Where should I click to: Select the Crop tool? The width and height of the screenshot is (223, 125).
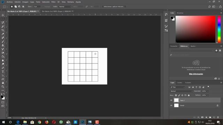coord(3,30)
